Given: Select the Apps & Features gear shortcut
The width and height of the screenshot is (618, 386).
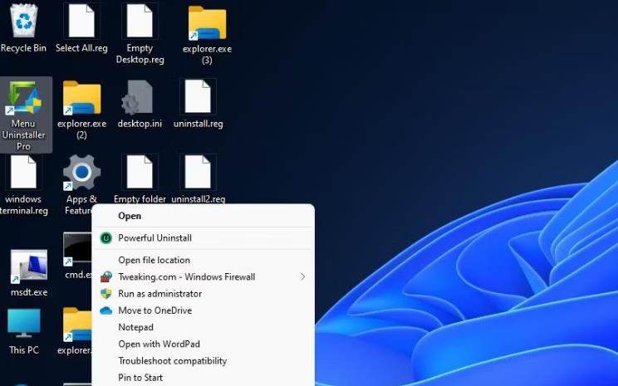Looking at the screenshot, I should 81,172.
